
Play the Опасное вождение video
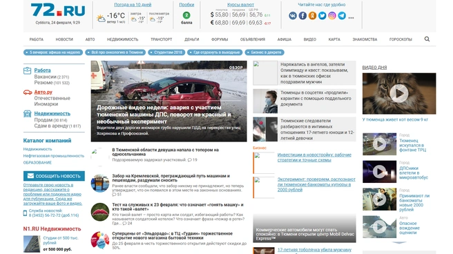(379, 227)
